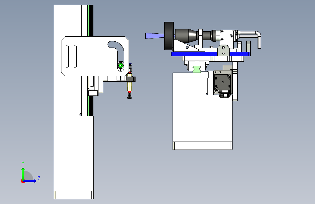Select the small gray block right of blue plate

(248, 46)
